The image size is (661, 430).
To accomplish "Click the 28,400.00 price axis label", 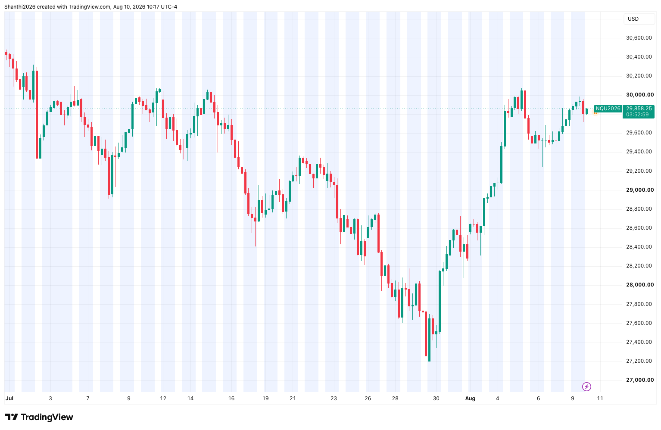I will point(639,247).
